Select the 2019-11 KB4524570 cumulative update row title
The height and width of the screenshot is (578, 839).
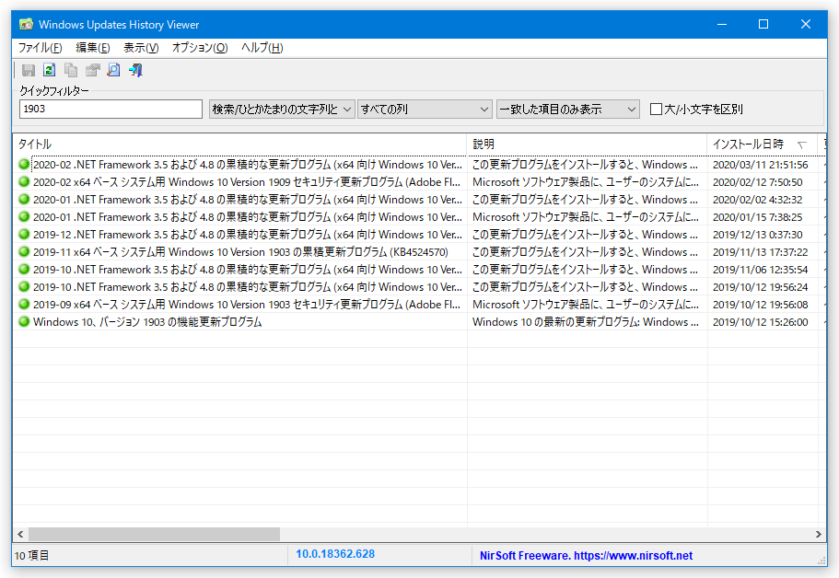pyautogui.click(x=240, y=252)
